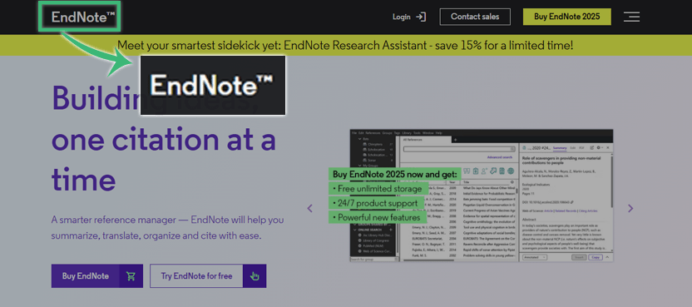Click the EndNote logo in the header
Screen dimensions: 692x307
pos(83,17)
